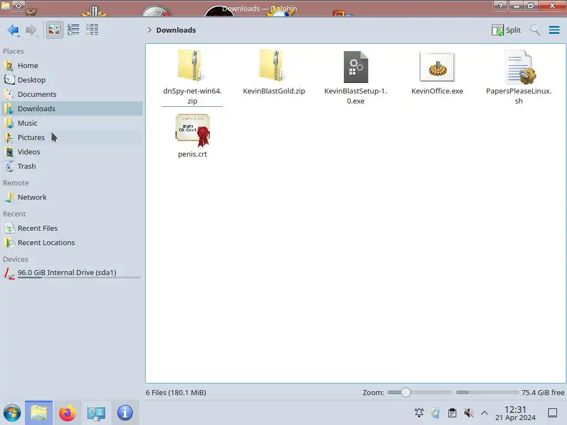The width and height of the screenshot is (567, 425).
Task: Select the certificate file icon
Action: (193, 130)
